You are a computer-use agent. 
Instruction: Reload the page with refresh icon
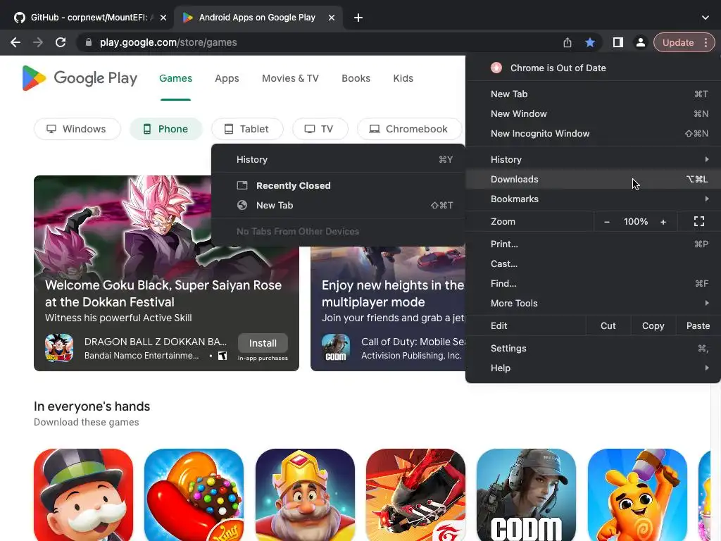point(61,42)
